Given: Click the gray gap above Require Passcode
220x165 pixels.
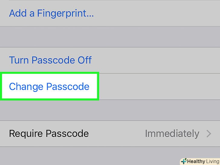Looking at the screenshot, I should (110, 110).
